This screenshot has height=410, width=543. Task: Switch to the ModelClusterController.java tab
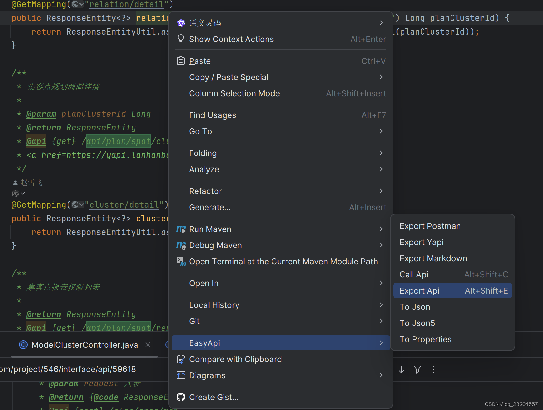click(x=85, y=345)
